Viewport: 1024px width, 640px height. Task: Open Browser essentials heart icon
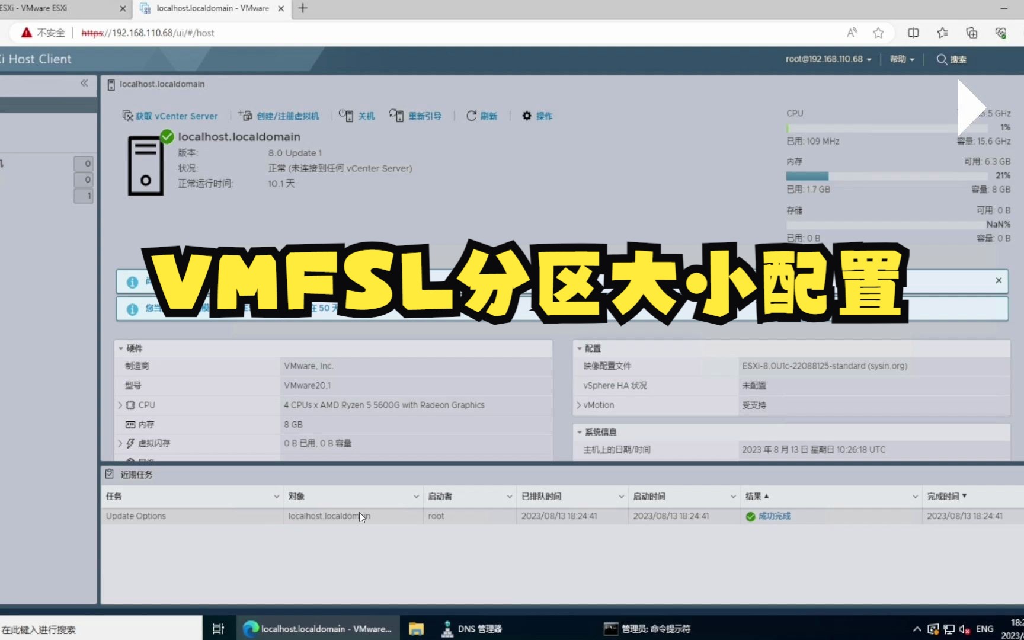[x=1001, y=33]
